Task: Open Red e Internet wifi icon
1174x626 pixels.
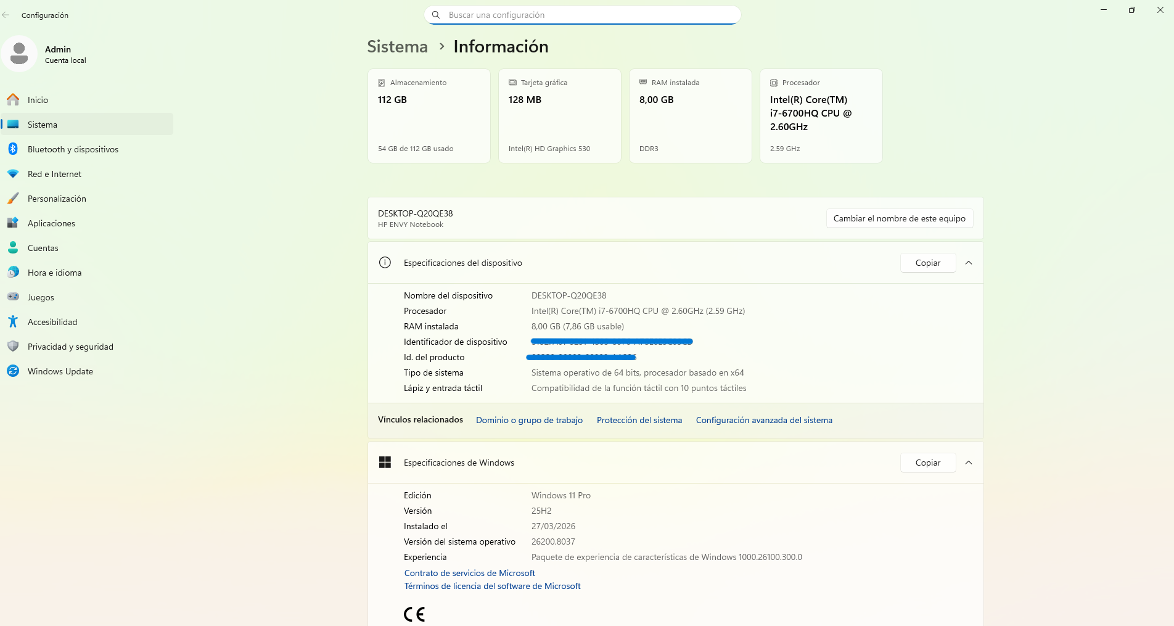Action: point(13,174)
